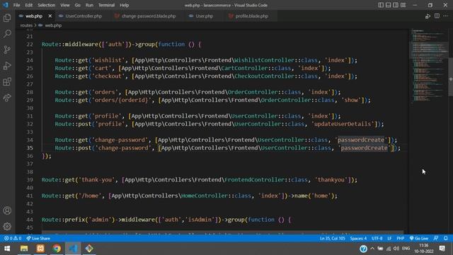Image resolution: width=453 pixels, height=255 pixels.
Task: Click the editor vertical scrollbar
Action: (x=450, y=77)
